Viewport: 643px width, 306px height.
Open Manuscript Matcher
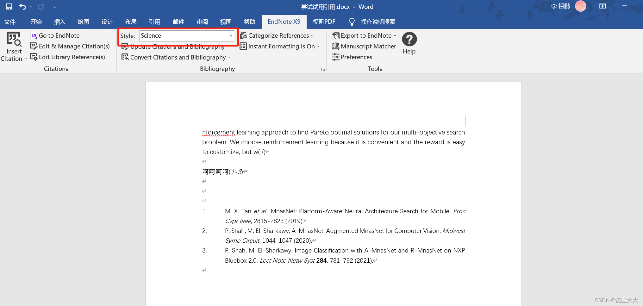(364, 46)
